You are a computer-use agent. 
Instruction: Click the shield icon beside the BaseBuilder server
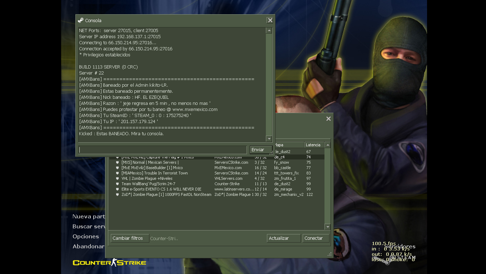click(117, 168)
